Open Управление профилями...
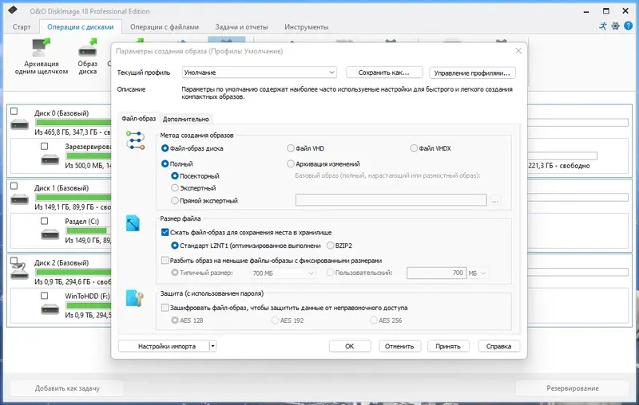 [x=472, y=73]
